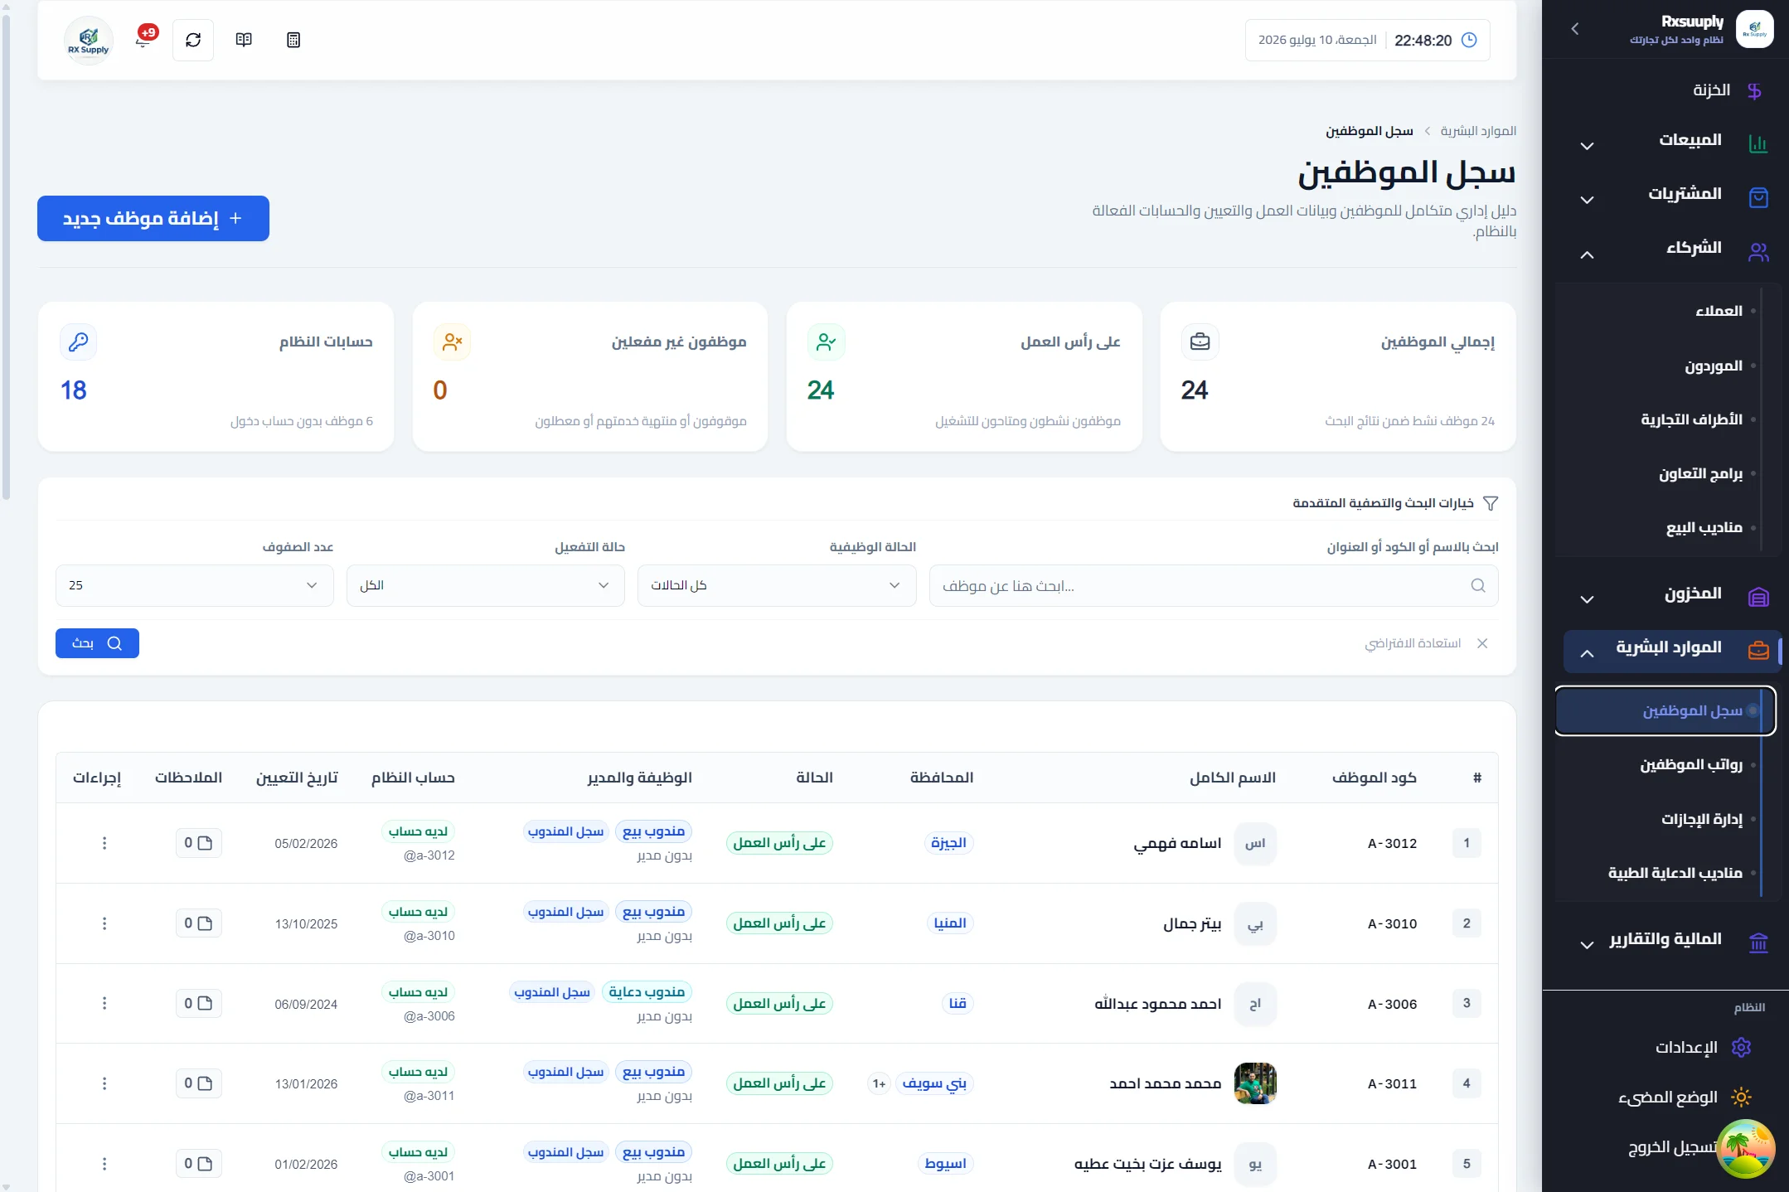Open the guide book icon in toolbar
1789x1192 pixels.
pyautogui.click(x=244, y=40)
